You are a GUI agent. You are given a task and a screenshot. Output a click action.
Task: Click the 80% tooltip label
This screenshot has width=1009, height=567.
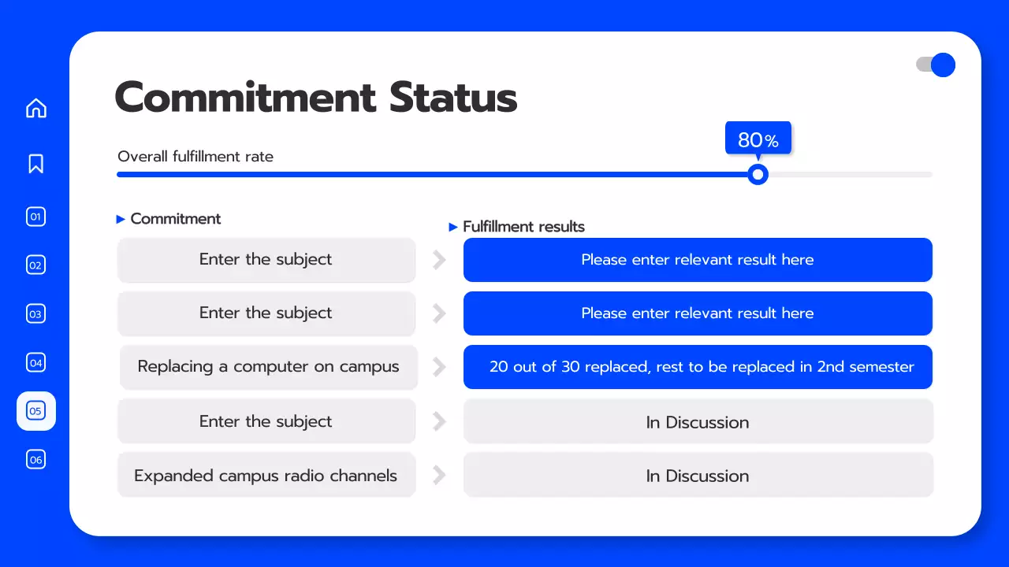tap(758, 140)
